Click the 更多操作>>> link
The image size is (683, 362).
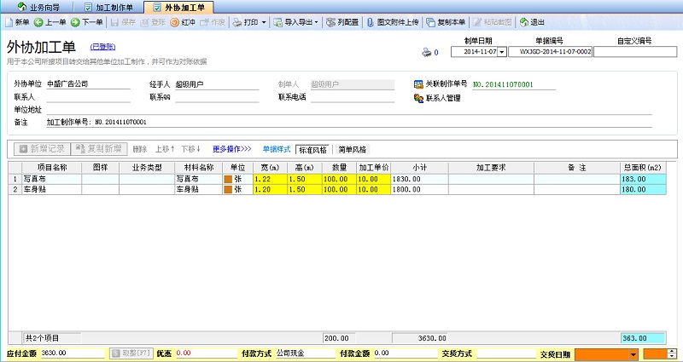[x=231, y=148]
